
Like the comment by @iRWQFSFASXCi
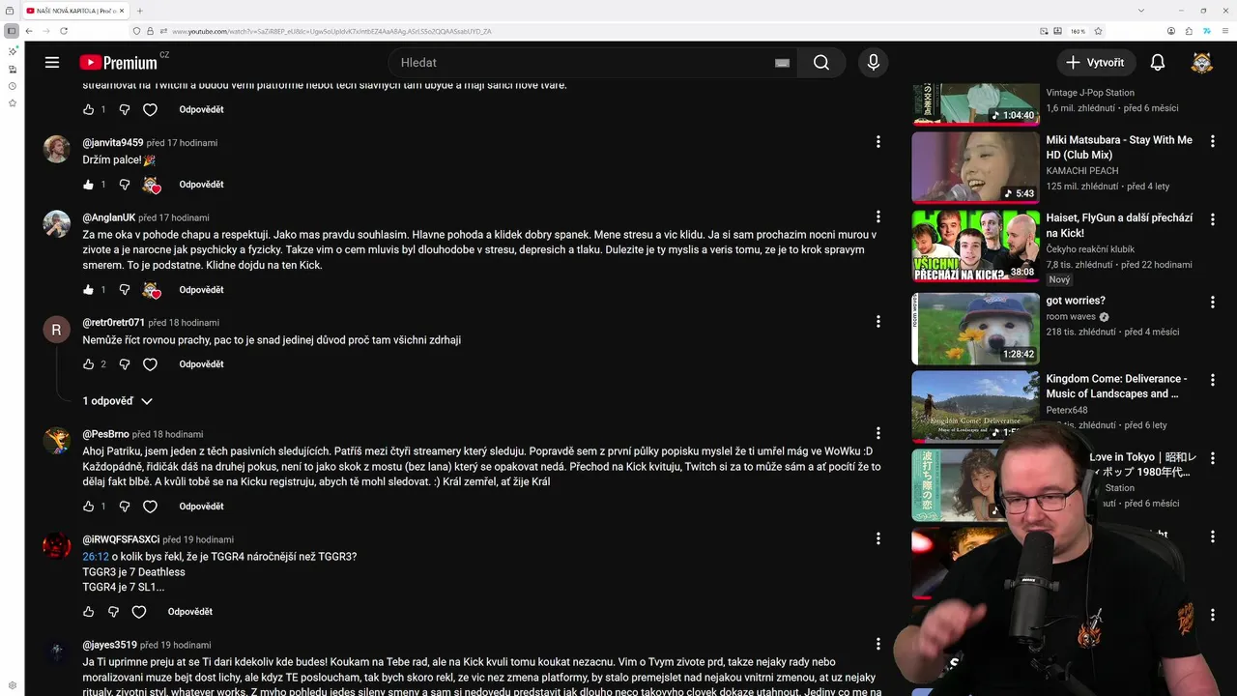[89, 612]
